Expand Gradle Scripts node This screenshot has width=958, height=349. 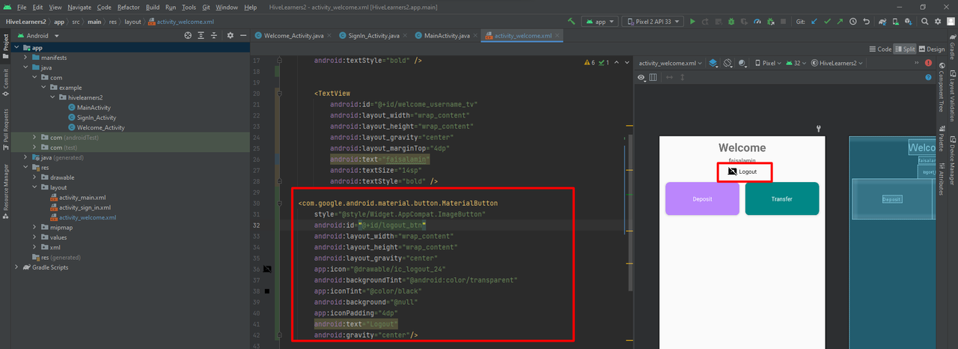[x=17, y=267]
